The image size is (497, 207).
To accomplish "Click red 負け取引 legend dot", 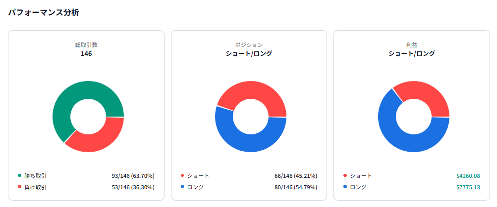I will (20, 187).
